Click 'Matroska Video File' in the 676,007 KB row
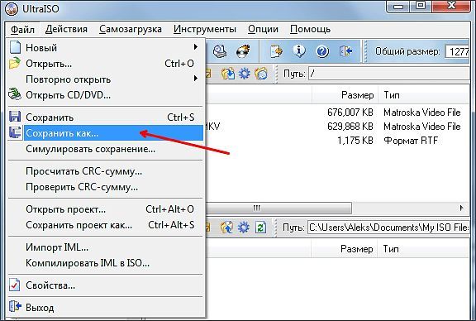Image resolution: width=476 pixels, height=321 pixels. pos(422,113)
